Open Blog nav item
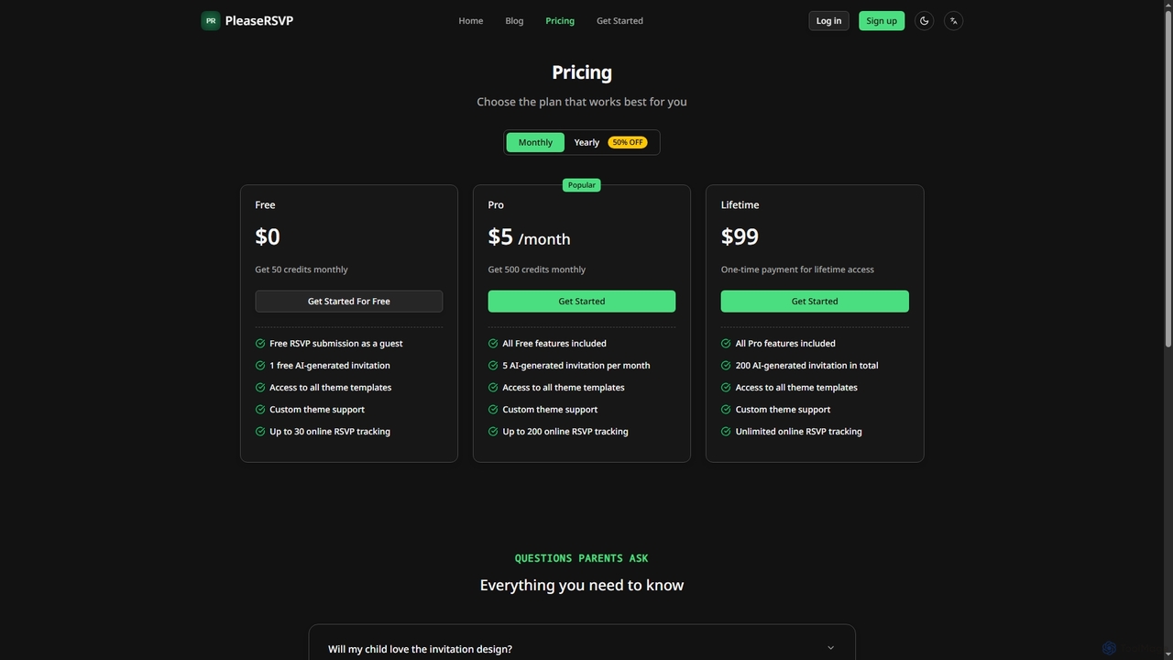 [514, 20]
